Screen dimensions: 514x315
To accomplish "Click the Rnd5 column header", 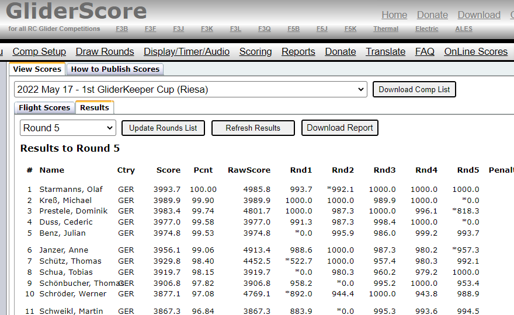I will click(x=468, y=170).
